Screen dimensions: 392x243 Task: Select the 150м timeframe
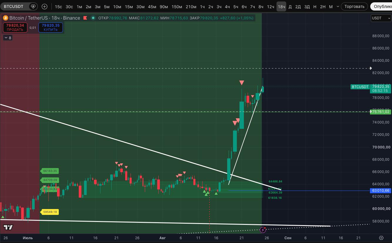coord(177,6)
